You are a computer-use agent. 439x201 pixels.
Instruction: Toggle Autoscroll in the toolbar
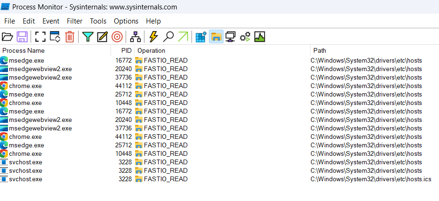click(x=55, y=37)
